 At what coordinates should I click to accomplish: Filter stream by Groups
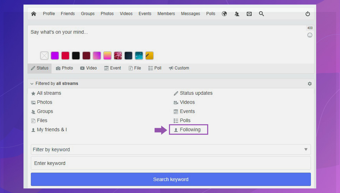tap(42, 111)
